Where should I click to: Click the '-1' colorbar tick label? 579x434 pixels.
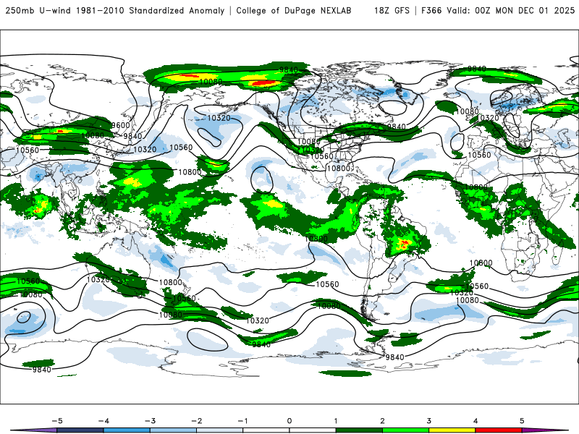click(242, 421)
